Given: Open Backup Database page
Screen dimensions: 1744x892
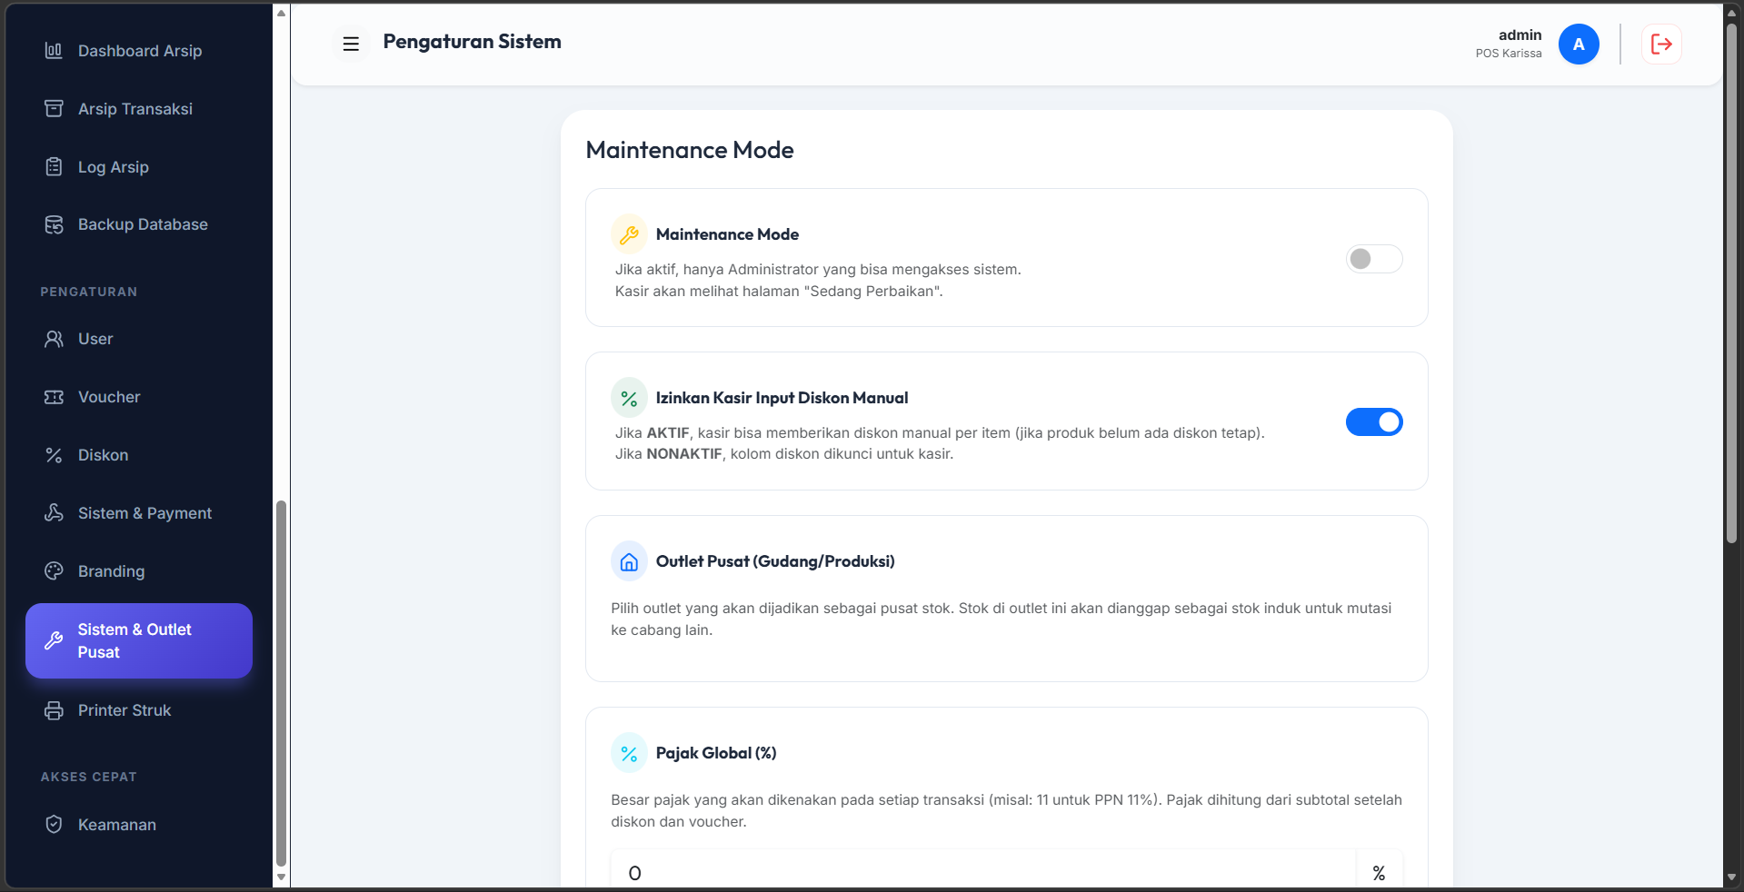Looking at the screenshot, I should (139, 224).
